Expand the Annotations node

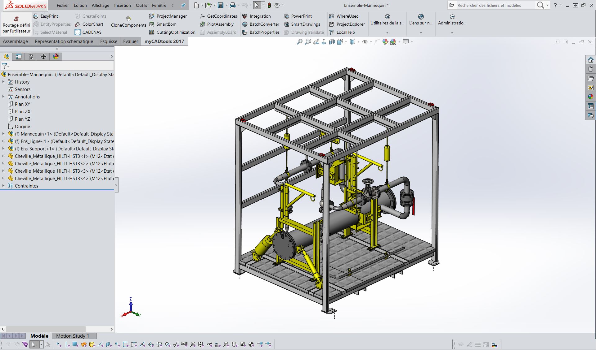pos(3,97)
